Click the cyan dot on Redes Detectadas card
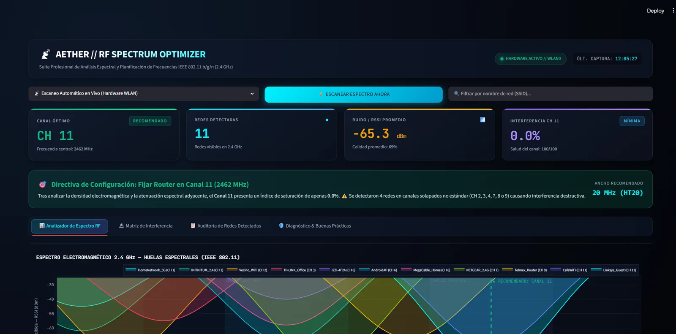Image resolution: width=676 pixels, height=334 pixels. (327, 120)
